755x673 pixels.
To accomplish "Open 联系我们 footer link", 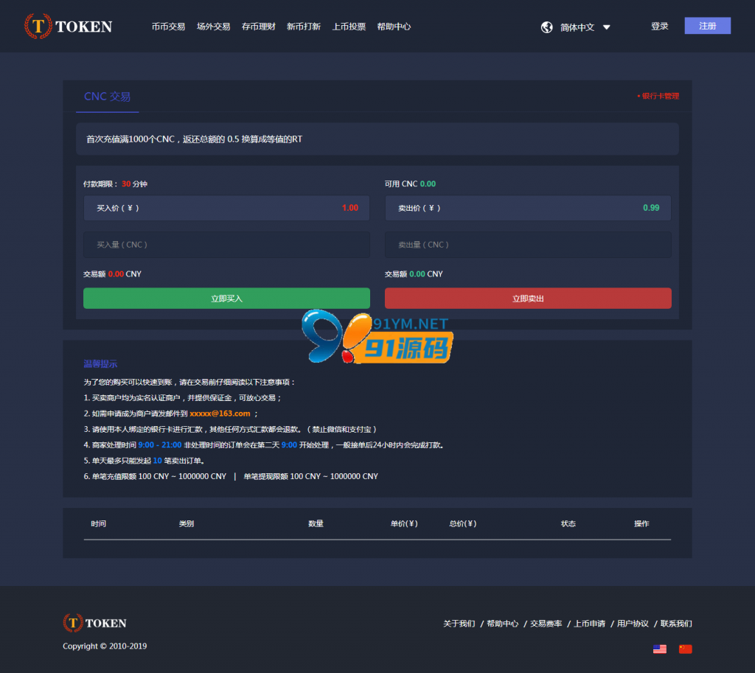I will 676,624.
